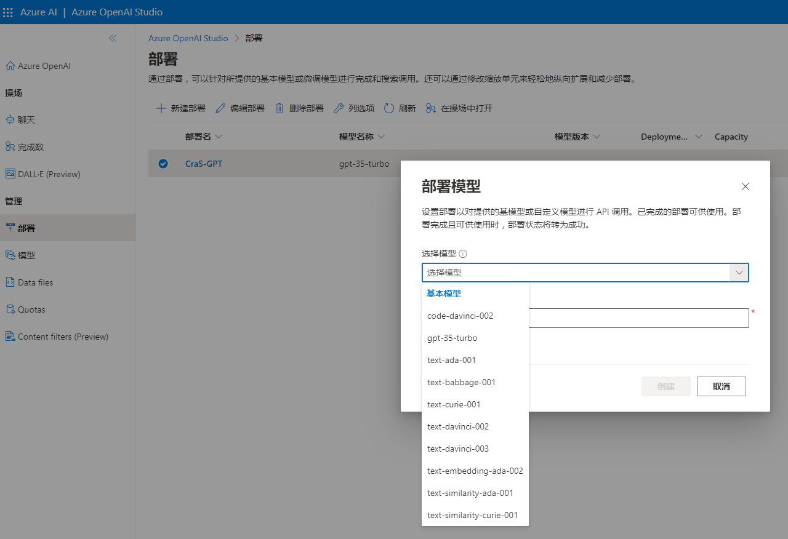
Task: Click the gpt-35-turbo cell in the table
Action: (364, 164)
